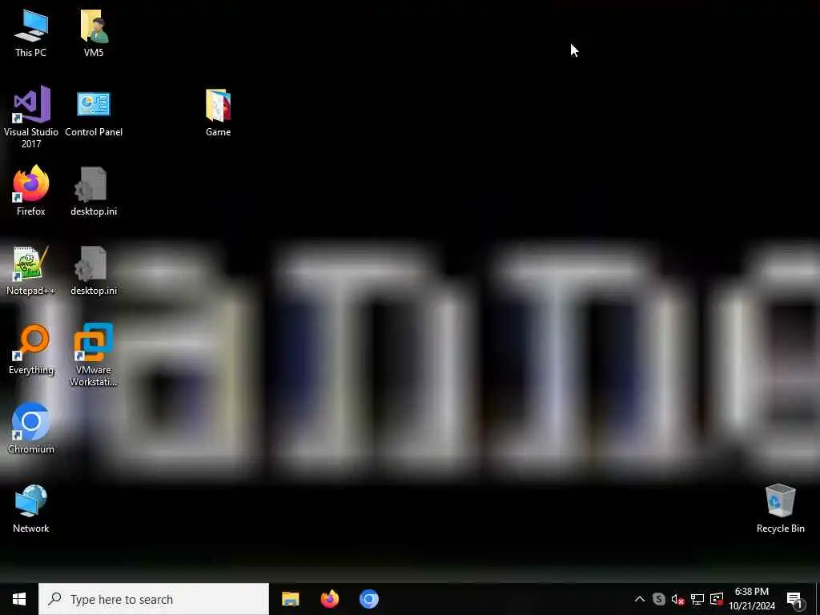
Task: Open the Windows Start menu
Action: click(19, 599)
